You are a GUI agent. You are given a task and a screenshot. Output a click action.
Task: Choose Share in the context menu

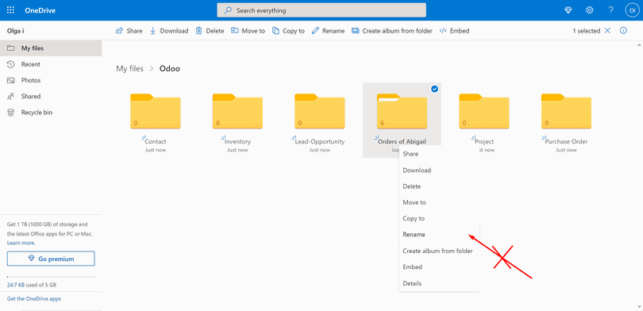tap(439, 154)
